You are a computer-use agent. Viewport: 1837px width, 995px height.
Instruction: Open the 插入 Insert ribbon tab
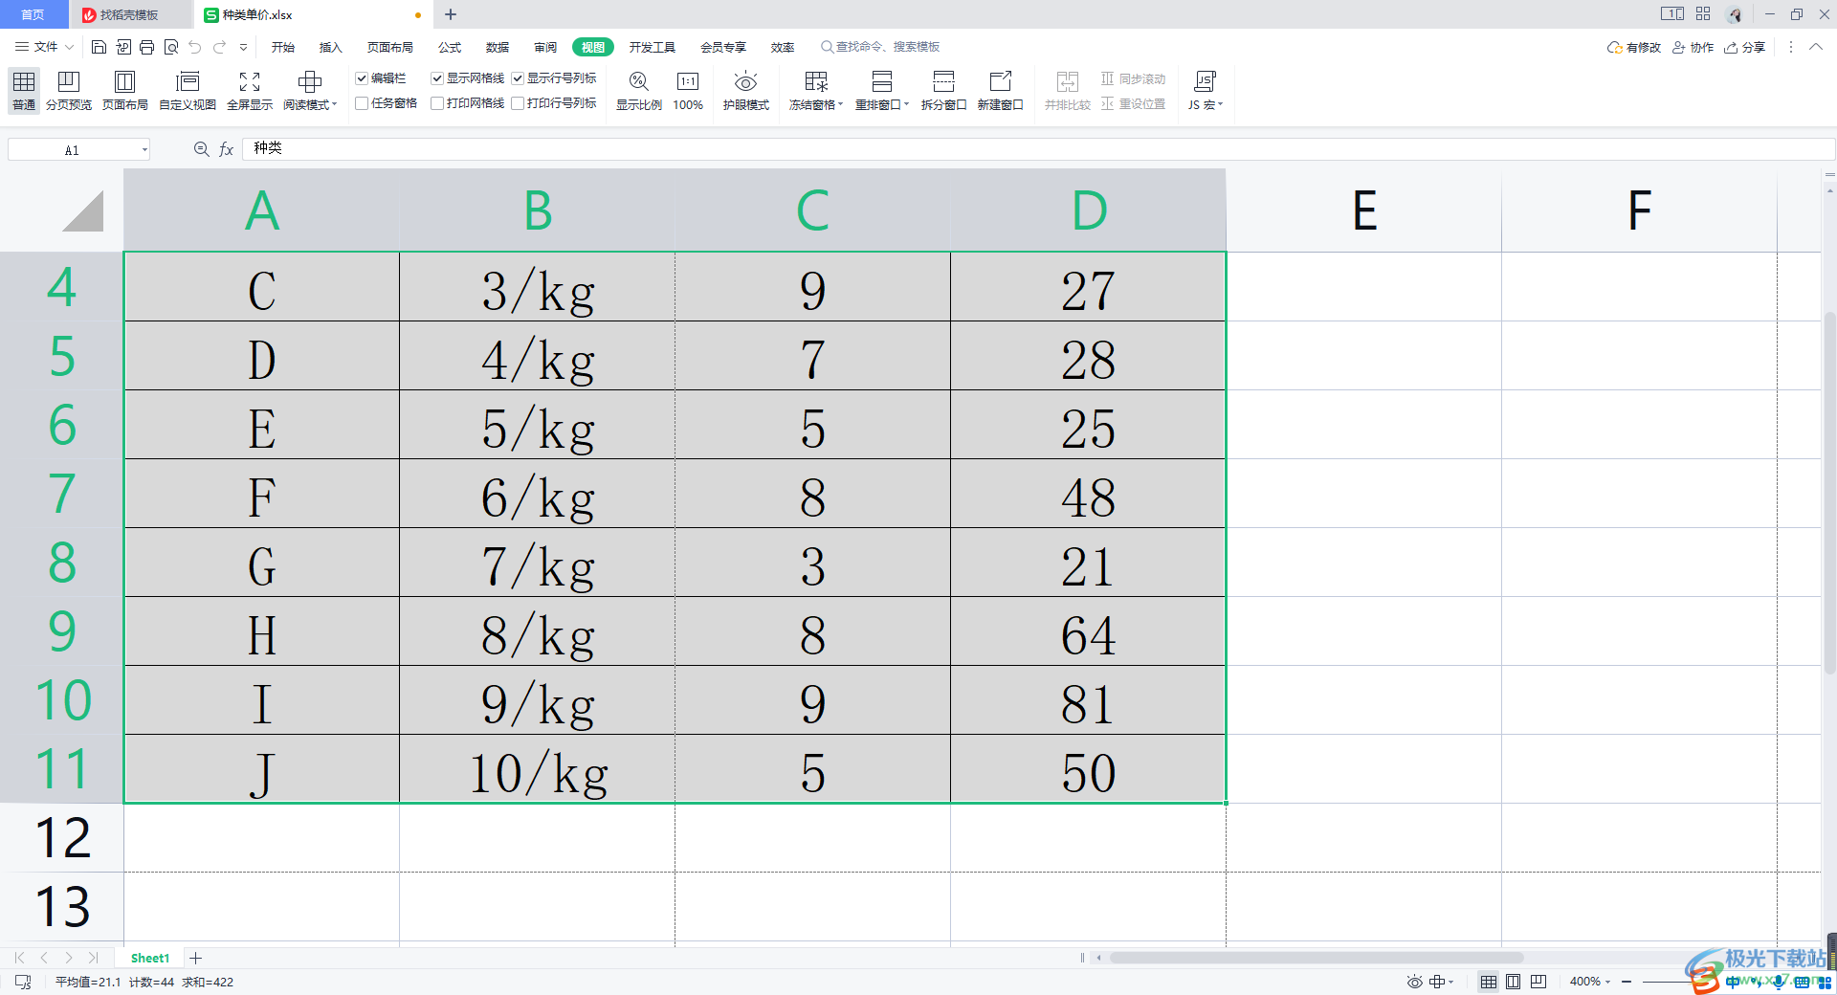tap(330, 47)
